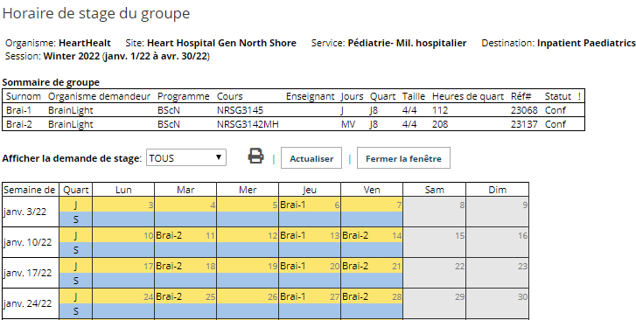Viewport: 636px width, 320px height.
Task: Click the 'Horaire de stage du groupe' title
Action: [x=96, y=13]
